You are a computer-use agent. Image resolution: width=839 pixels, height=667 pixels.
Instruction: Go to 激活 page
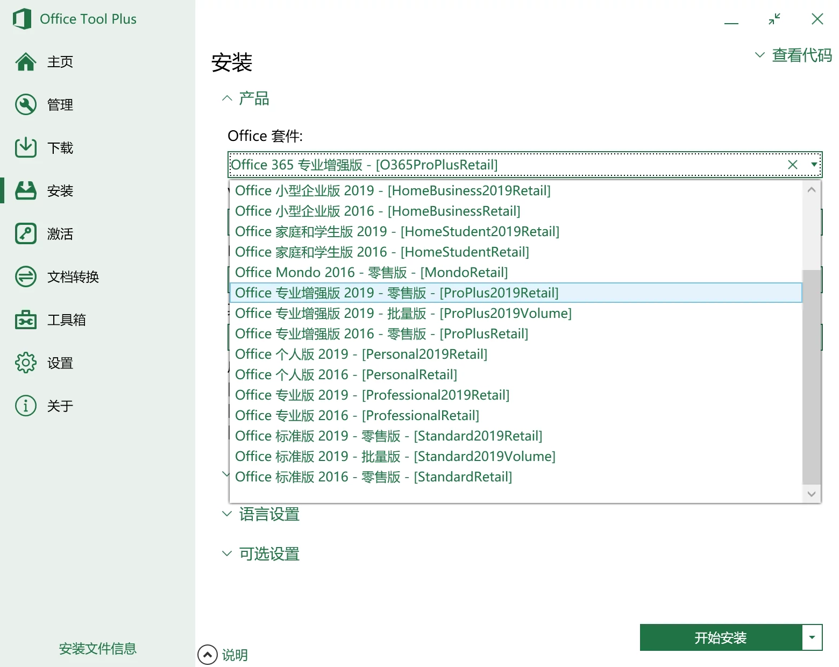click(60, 234)
